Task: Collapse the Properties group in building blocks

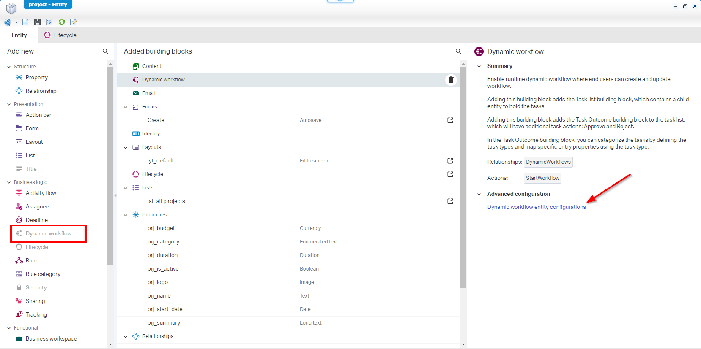Action: 126,215
